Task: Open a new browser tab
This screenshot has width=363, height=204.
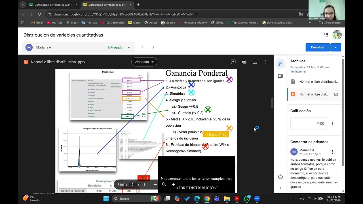Action: pos(138,5)
